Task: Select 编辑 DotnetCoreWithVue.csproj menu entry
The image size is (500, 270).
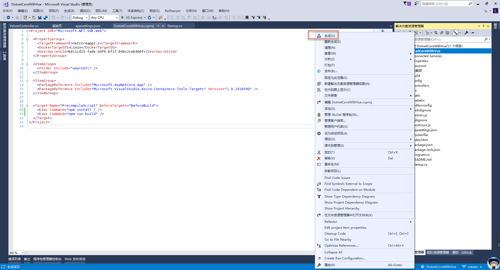Action: pos(365,102)
